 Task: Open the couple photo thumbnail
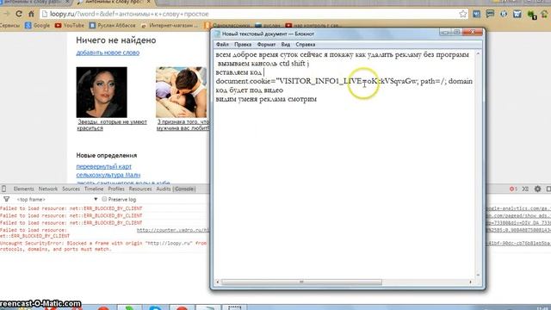(182, 92)
